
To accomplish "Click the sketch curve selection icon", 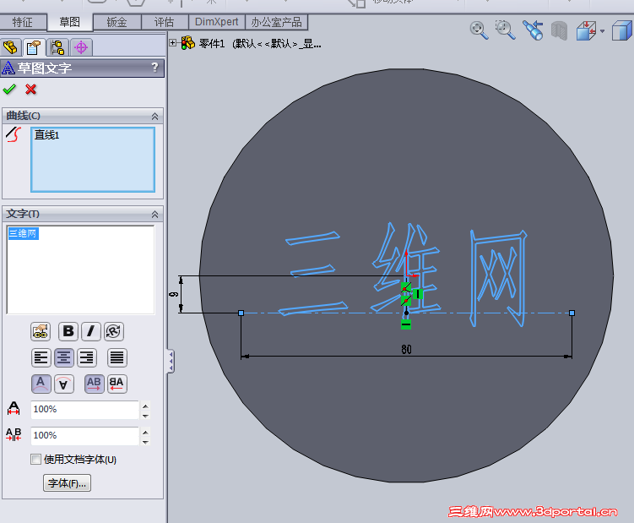I will pos(14,135).
